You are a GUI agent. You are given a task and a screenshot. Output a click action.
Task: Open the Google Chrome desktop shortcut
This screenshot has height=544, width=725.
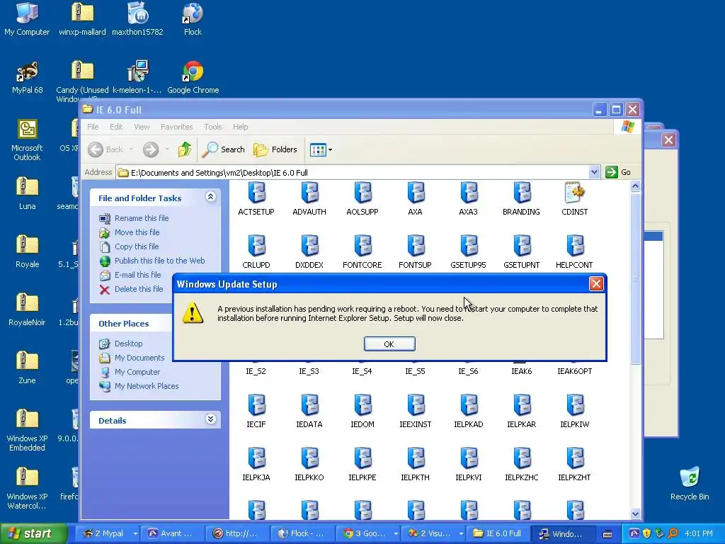(193, 77)
